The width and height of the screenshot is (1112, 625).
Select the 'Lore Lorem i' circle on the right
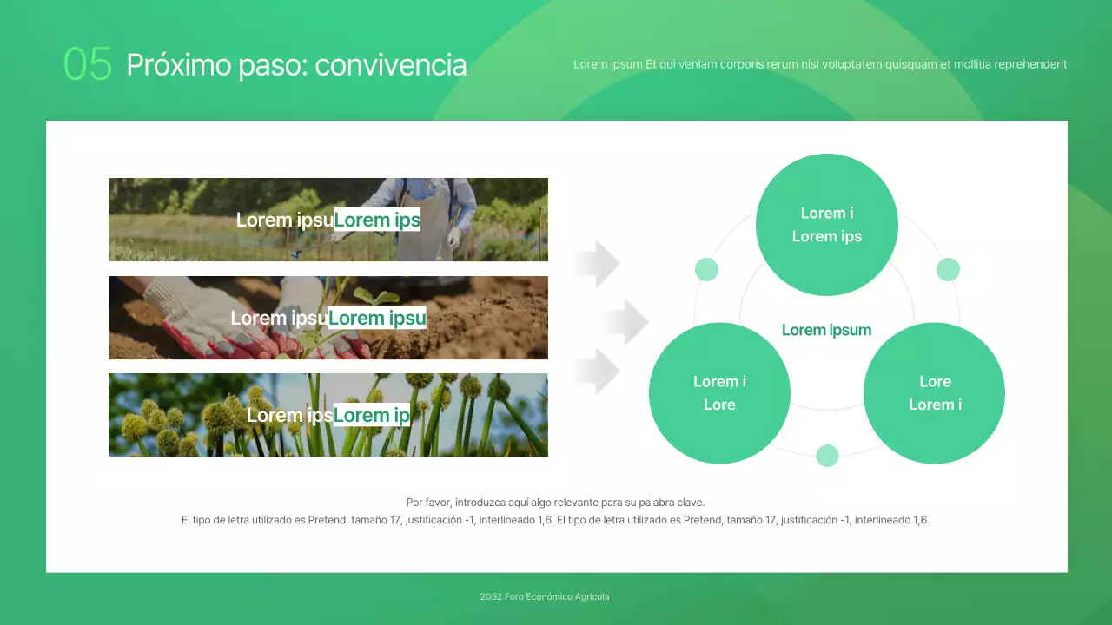coord(934,392)
